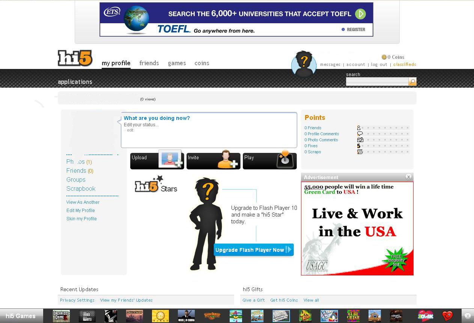Launch the Atari game icon
This screenshot has width=474, height=323.
click(305, 316)
